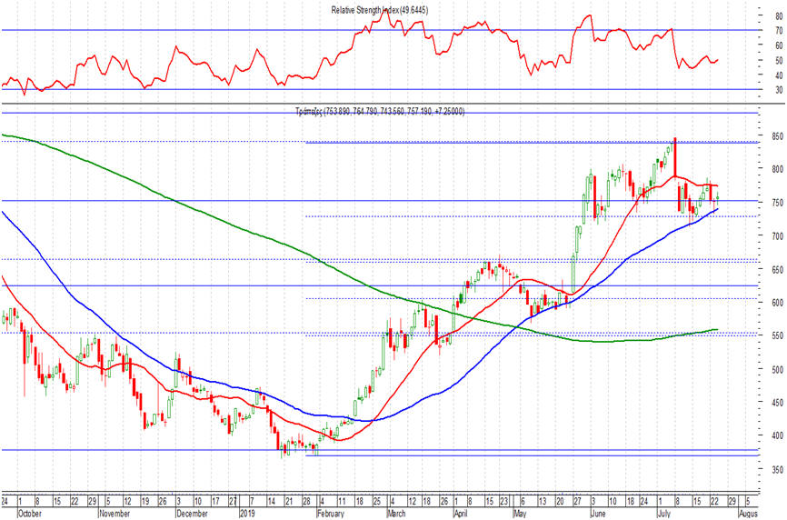Select the April label on time axis
787x520 pixels.
(460, 514)
